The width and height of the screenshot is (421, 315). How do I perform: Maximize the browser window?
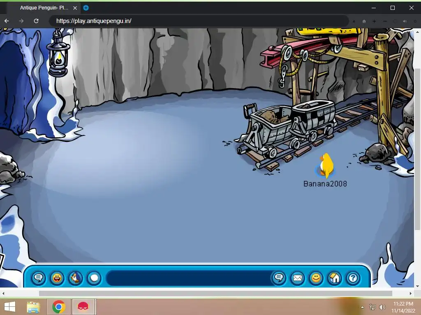point(393,8)
